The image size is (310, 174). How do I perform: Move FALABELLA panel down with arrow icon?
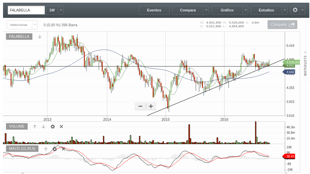click(40, 37)
